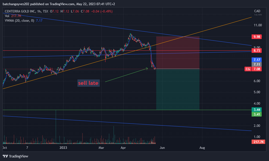269x161 pixels.
Task: Click the CG ticker tag on price axis
Action: [x=248, y=69]
